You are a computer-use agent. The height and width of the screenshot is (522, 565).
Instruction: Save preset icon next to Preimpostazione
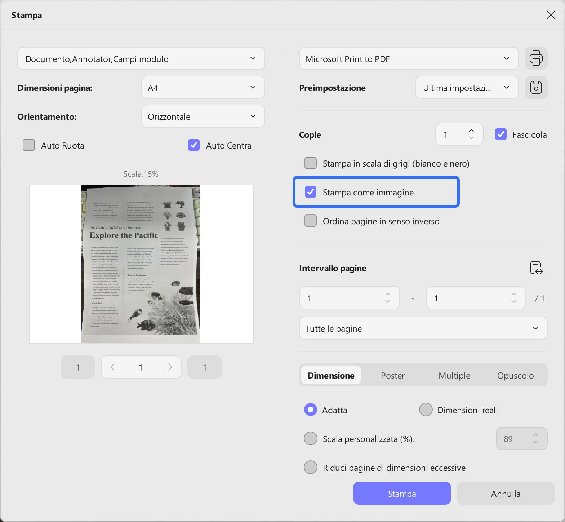coord(536,87)
